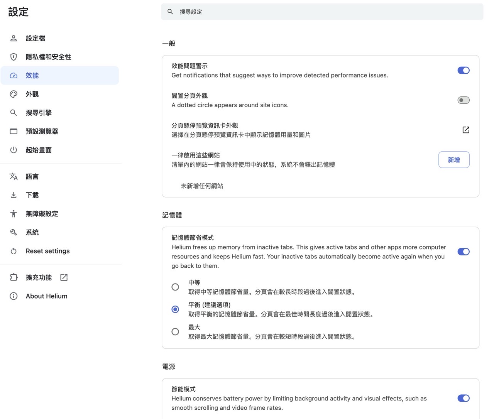
Task: Turn off 效能問題警示 toggle
Action: 463,70
